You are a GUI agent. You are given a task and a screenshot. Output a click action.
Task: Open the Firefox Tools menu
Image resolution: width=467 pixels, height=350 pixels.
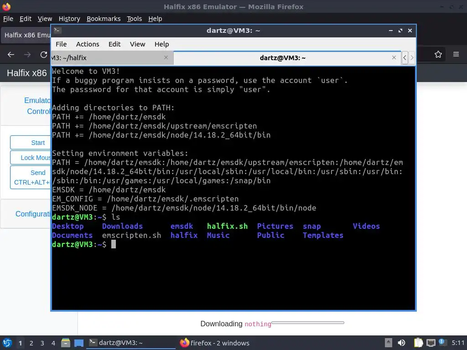point(135,19)
